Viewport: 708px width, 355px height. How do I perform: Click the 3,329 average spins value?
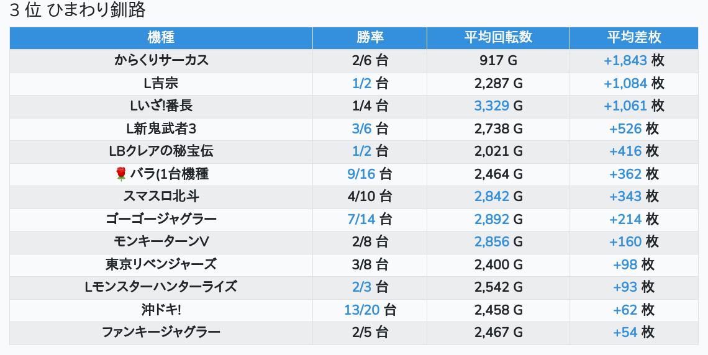(491, 106)
